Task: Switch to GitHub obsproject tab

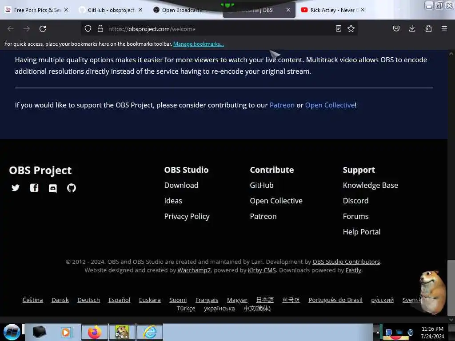Action: pos(111,10)
